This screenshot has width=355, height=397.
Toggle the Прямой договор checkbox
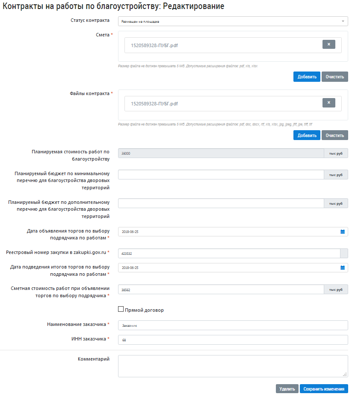tap(121, 309)
